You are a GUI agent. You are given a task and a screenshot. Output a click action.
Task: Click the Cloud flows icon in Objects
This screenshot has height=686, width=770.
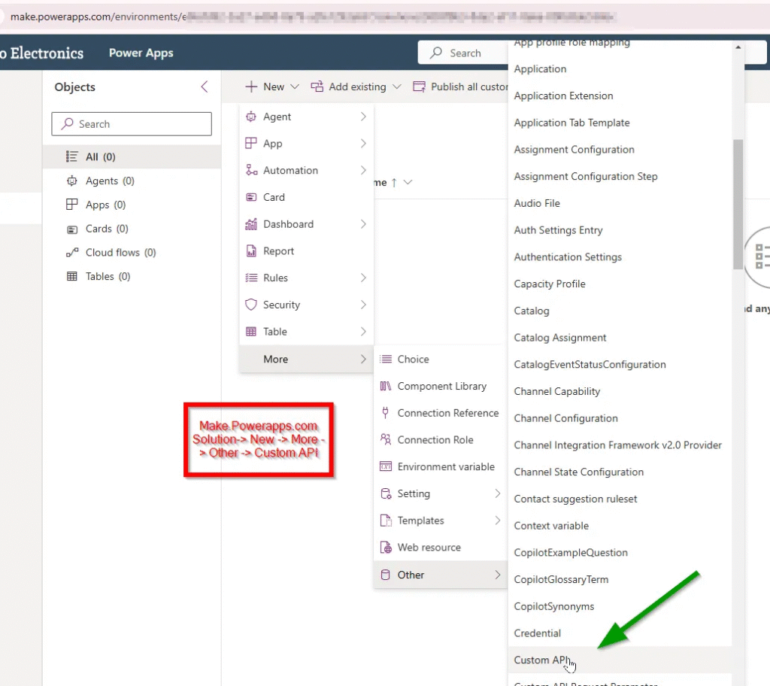[71, 253]
